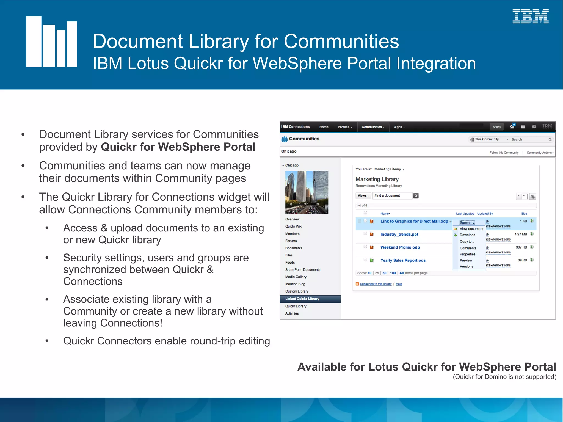Click the Search text field in header

[529, 139]
